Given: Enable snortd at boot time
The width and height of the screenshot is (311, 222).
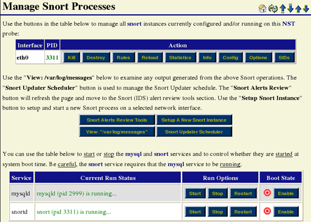Looking at the screenshot, I should (x=286, y=211).
